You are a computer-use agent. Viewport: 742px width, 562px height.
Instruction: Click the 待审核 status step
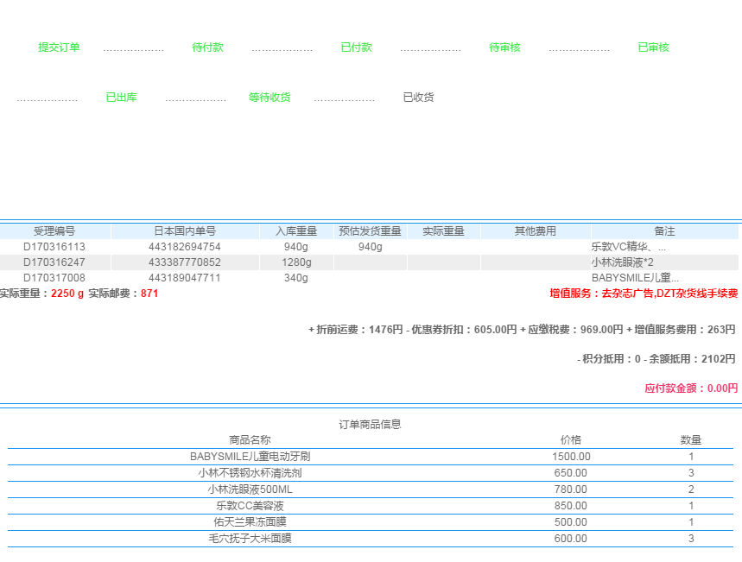pos(505,47)
